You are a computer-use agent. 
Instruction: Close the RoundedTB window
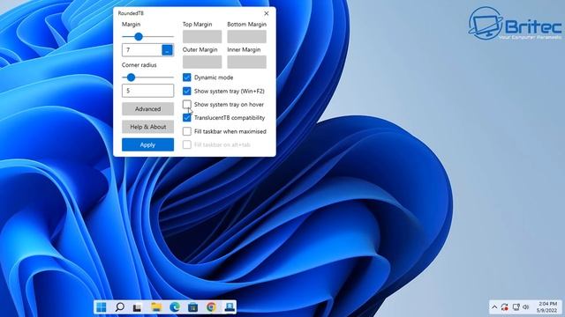(x=267, y=13)
